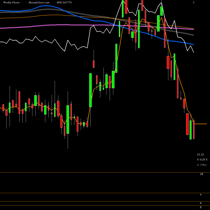This screenshot has height=210, width=210.
Task: Click the "6" price level label
Action: [x=201, y=203]
